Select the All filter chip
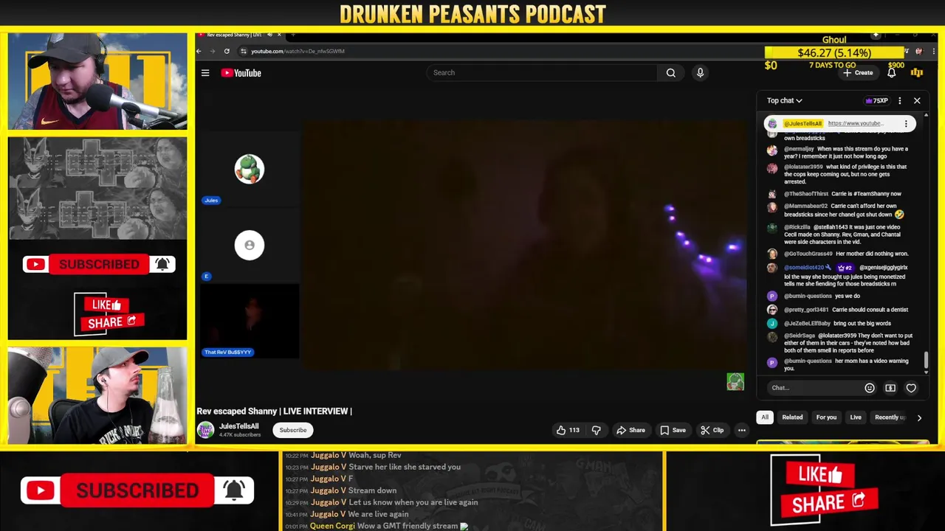945x531 pixels. [x=765, y=417]
